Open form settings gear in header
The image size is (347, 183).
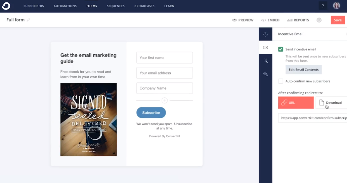tap(319, 20)
